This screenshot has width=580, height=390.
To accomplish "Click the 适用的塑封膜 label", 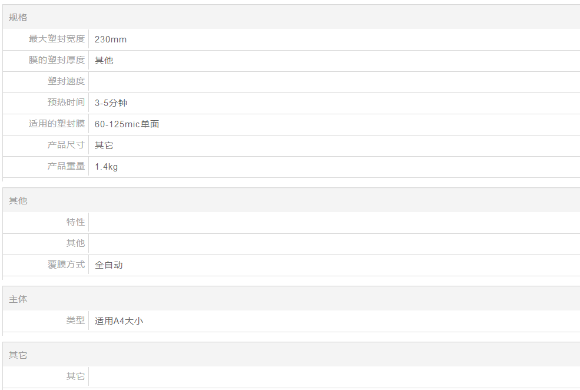I will [x=57, y=124].
